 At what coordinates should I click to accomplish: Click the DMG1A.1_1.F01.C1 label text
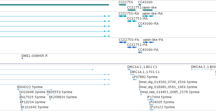tap(145, 72)
